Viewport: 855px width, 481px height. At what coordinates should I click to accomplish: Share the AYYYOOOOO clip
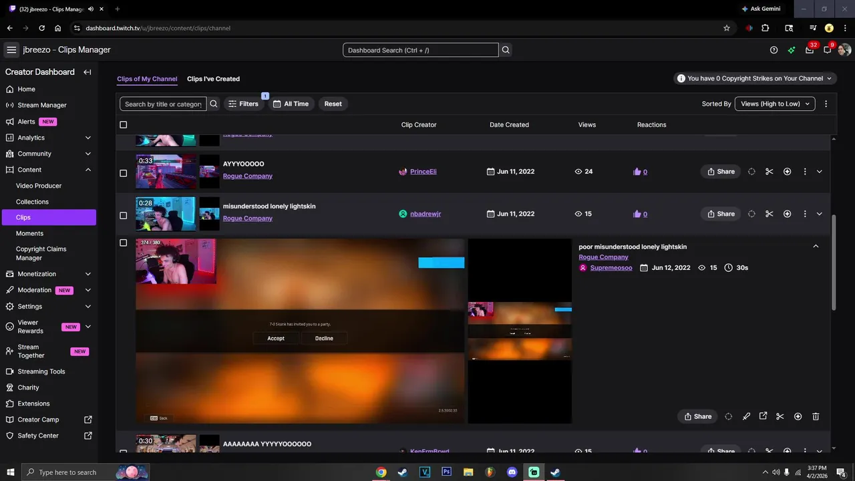tap(721, 172)
